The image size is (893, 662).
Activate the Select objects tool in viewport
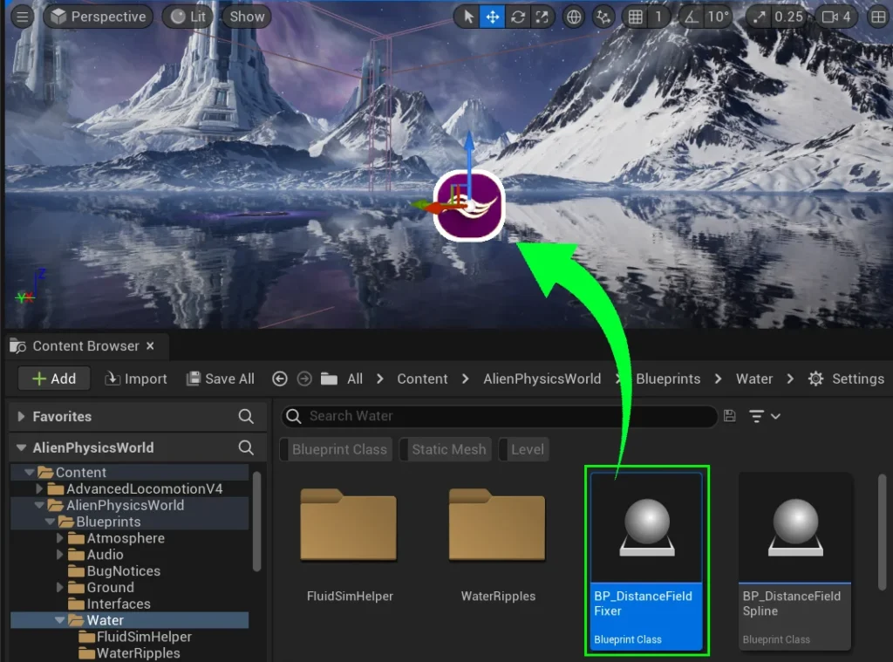click(x=468, y=17)
